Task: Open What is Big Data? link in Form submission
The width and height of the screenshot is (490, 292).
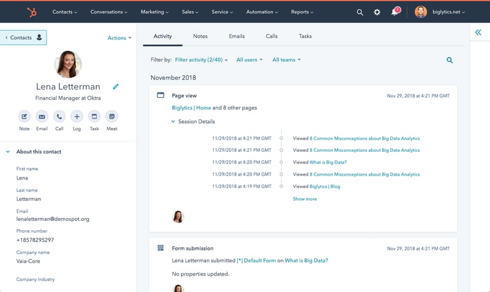Action: click(307, 260)
